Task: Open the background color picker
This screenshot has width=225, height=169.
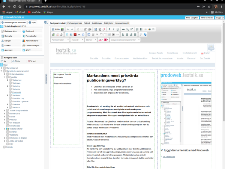Action: pos(106,40)
